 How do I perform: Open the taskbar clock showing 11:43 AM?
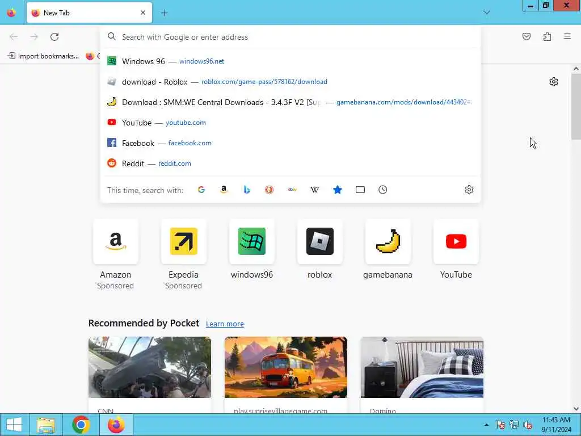[x=556, y=425]
